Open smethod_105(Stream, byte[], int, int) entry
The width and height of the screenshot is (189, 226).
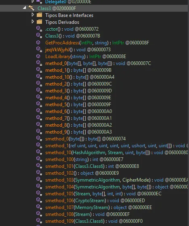point(103,194)
